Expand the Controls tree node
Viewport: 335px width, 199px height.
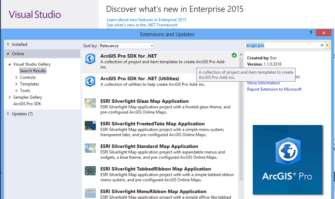[x=16, y=77]
